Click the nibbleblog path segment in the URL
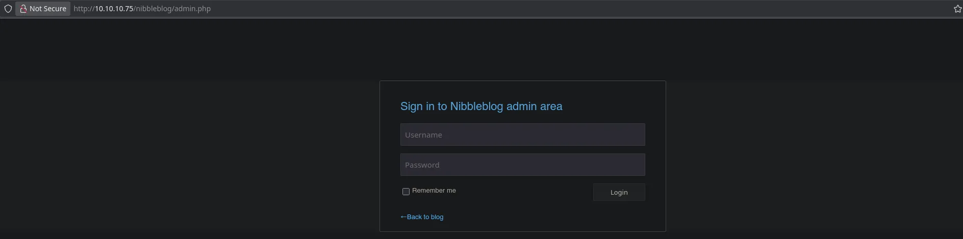This screenshot has height=239, width=963. [x=153, y=9]
